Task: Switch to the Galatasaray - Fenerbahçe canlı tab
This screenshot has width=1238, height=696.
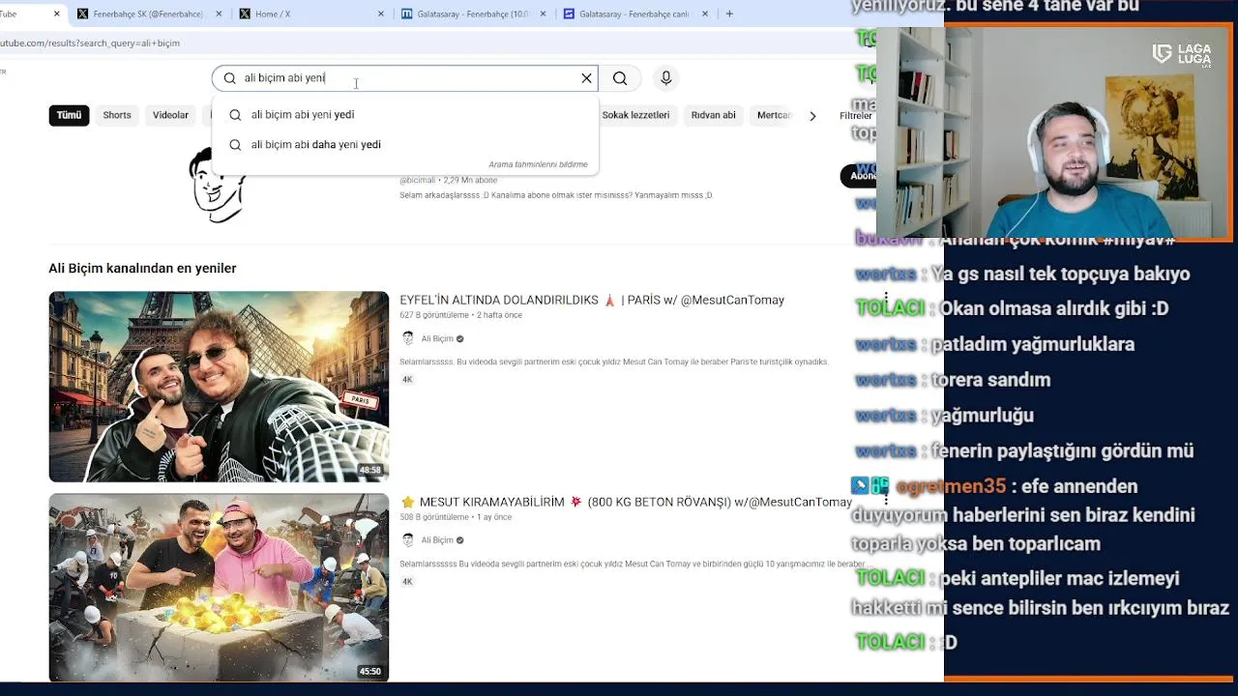Action: coord(633,14)
